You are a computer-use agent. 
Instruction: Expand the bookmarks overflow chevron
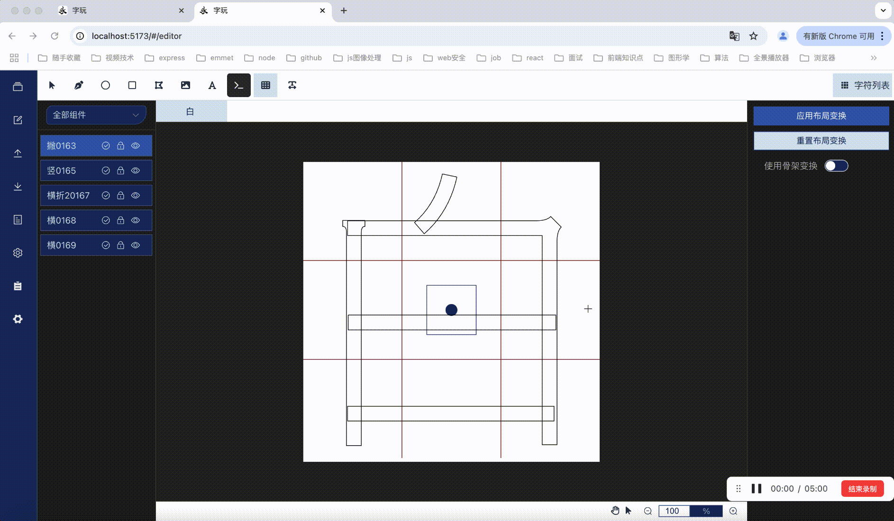(x=873, y=57)
